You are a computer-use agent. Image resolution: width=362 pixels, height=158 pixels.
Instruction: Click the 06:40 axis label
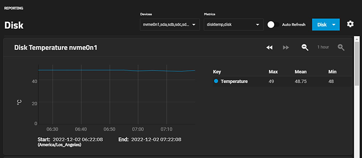[81, 129]
